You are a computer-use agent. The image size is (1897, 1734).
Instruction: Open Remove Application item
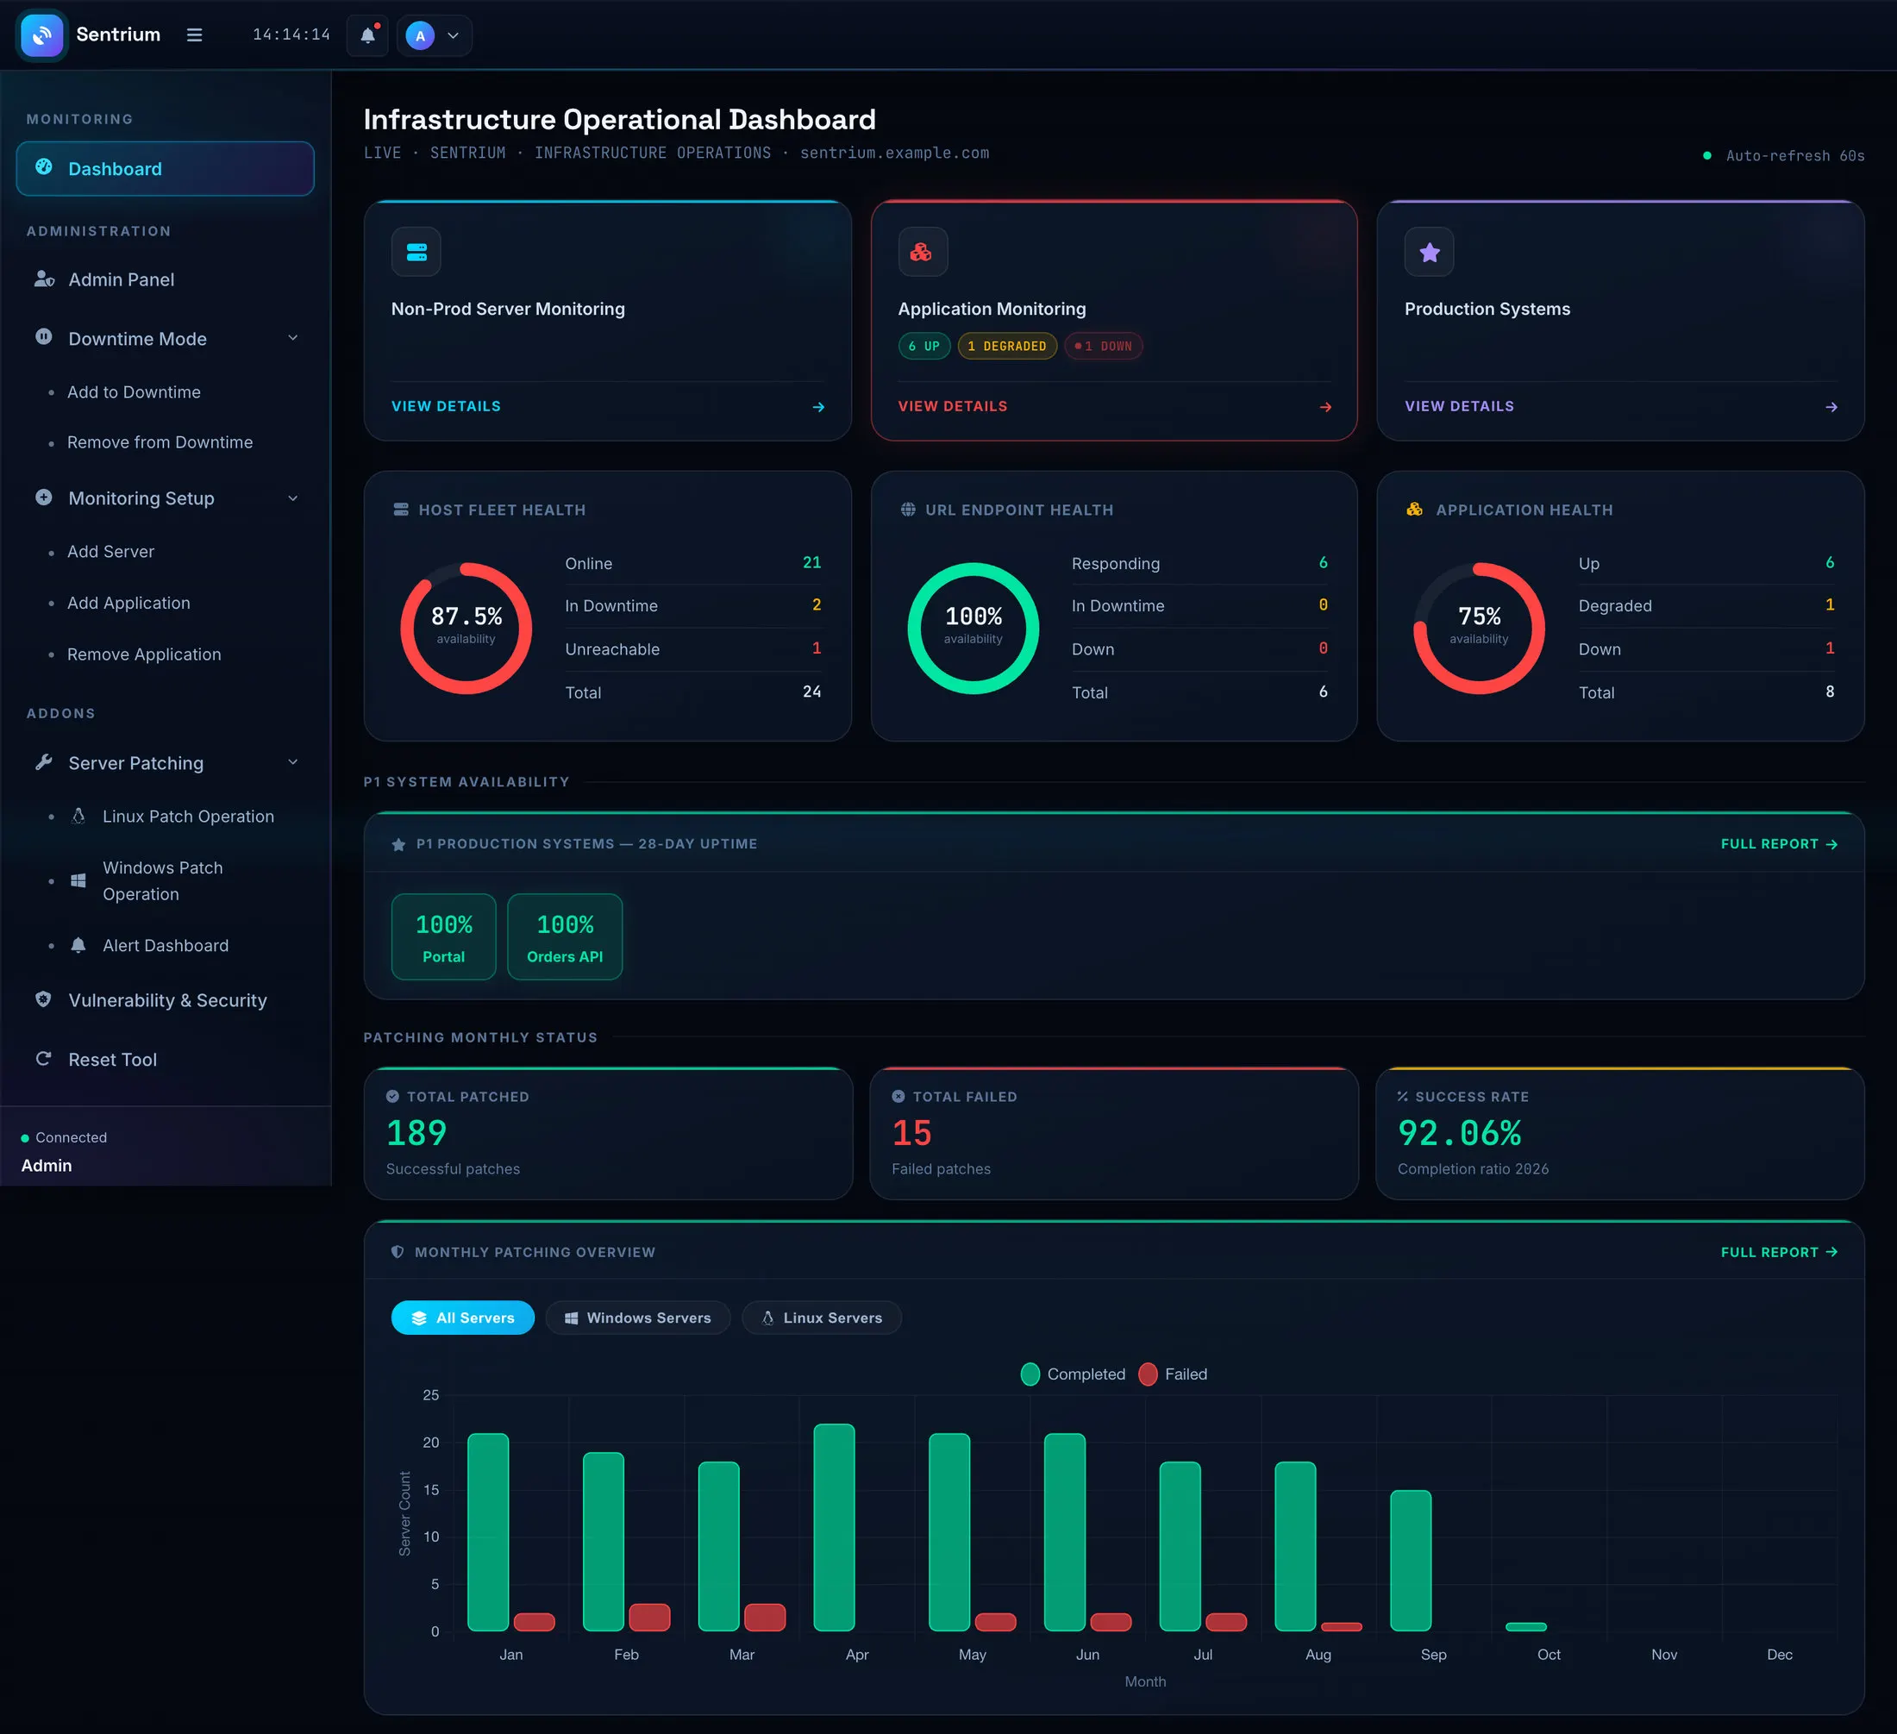point(144,654)
